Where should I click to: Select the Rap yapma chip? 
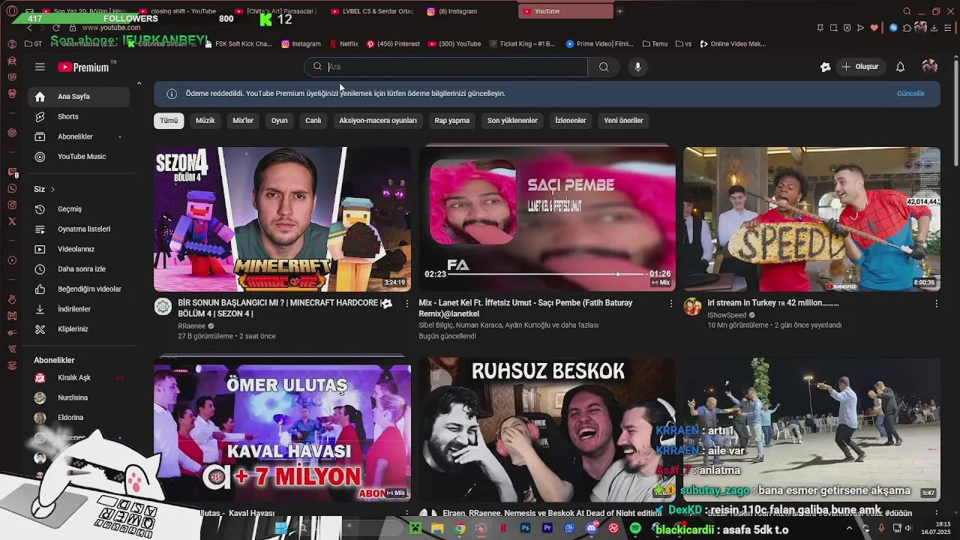coord(452,120)
